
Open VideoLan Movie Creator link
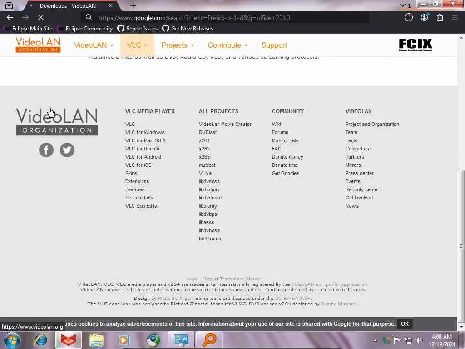[225, 124]
